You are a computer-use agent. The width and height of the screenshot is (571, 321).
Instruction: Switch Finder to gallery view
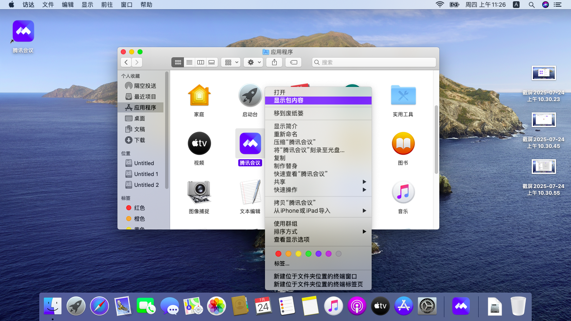coord(212,62)
